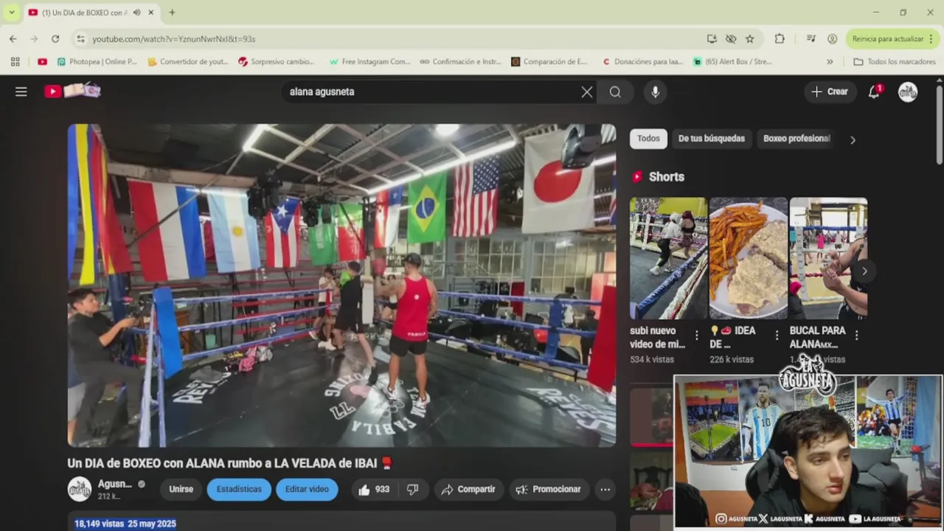Viewport: 944px width, 531px height.
Task: Open options for 'IDEA DE...' short
Action: point(777,336)
